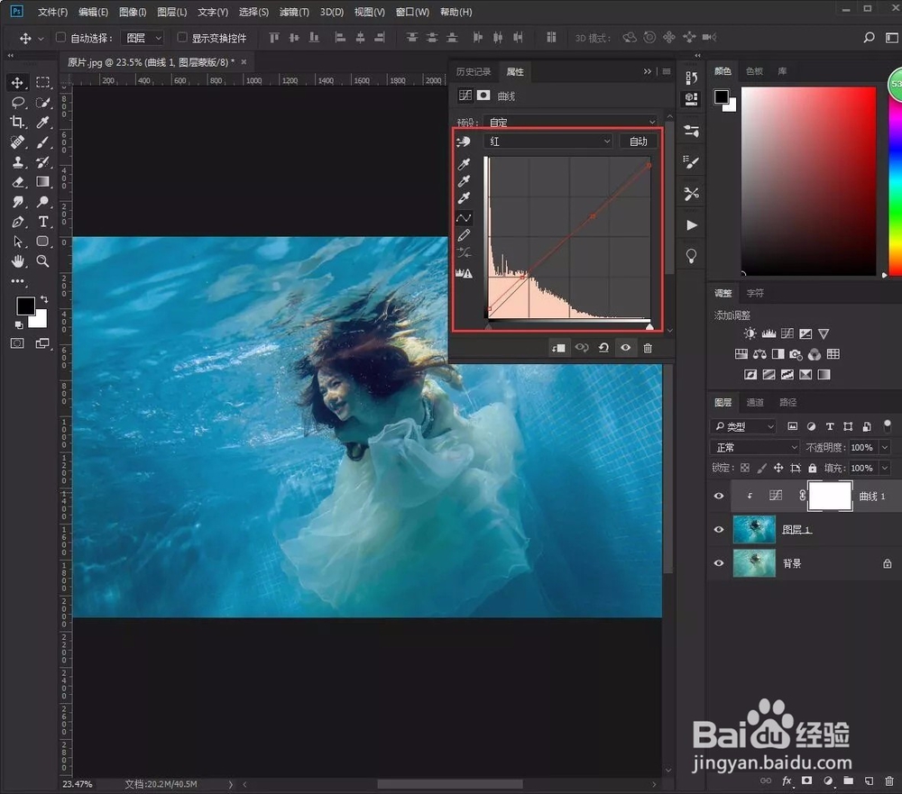This screenshot has height=794, width=902.
Task: Hide the Background layer
Action: pos(719,563)
